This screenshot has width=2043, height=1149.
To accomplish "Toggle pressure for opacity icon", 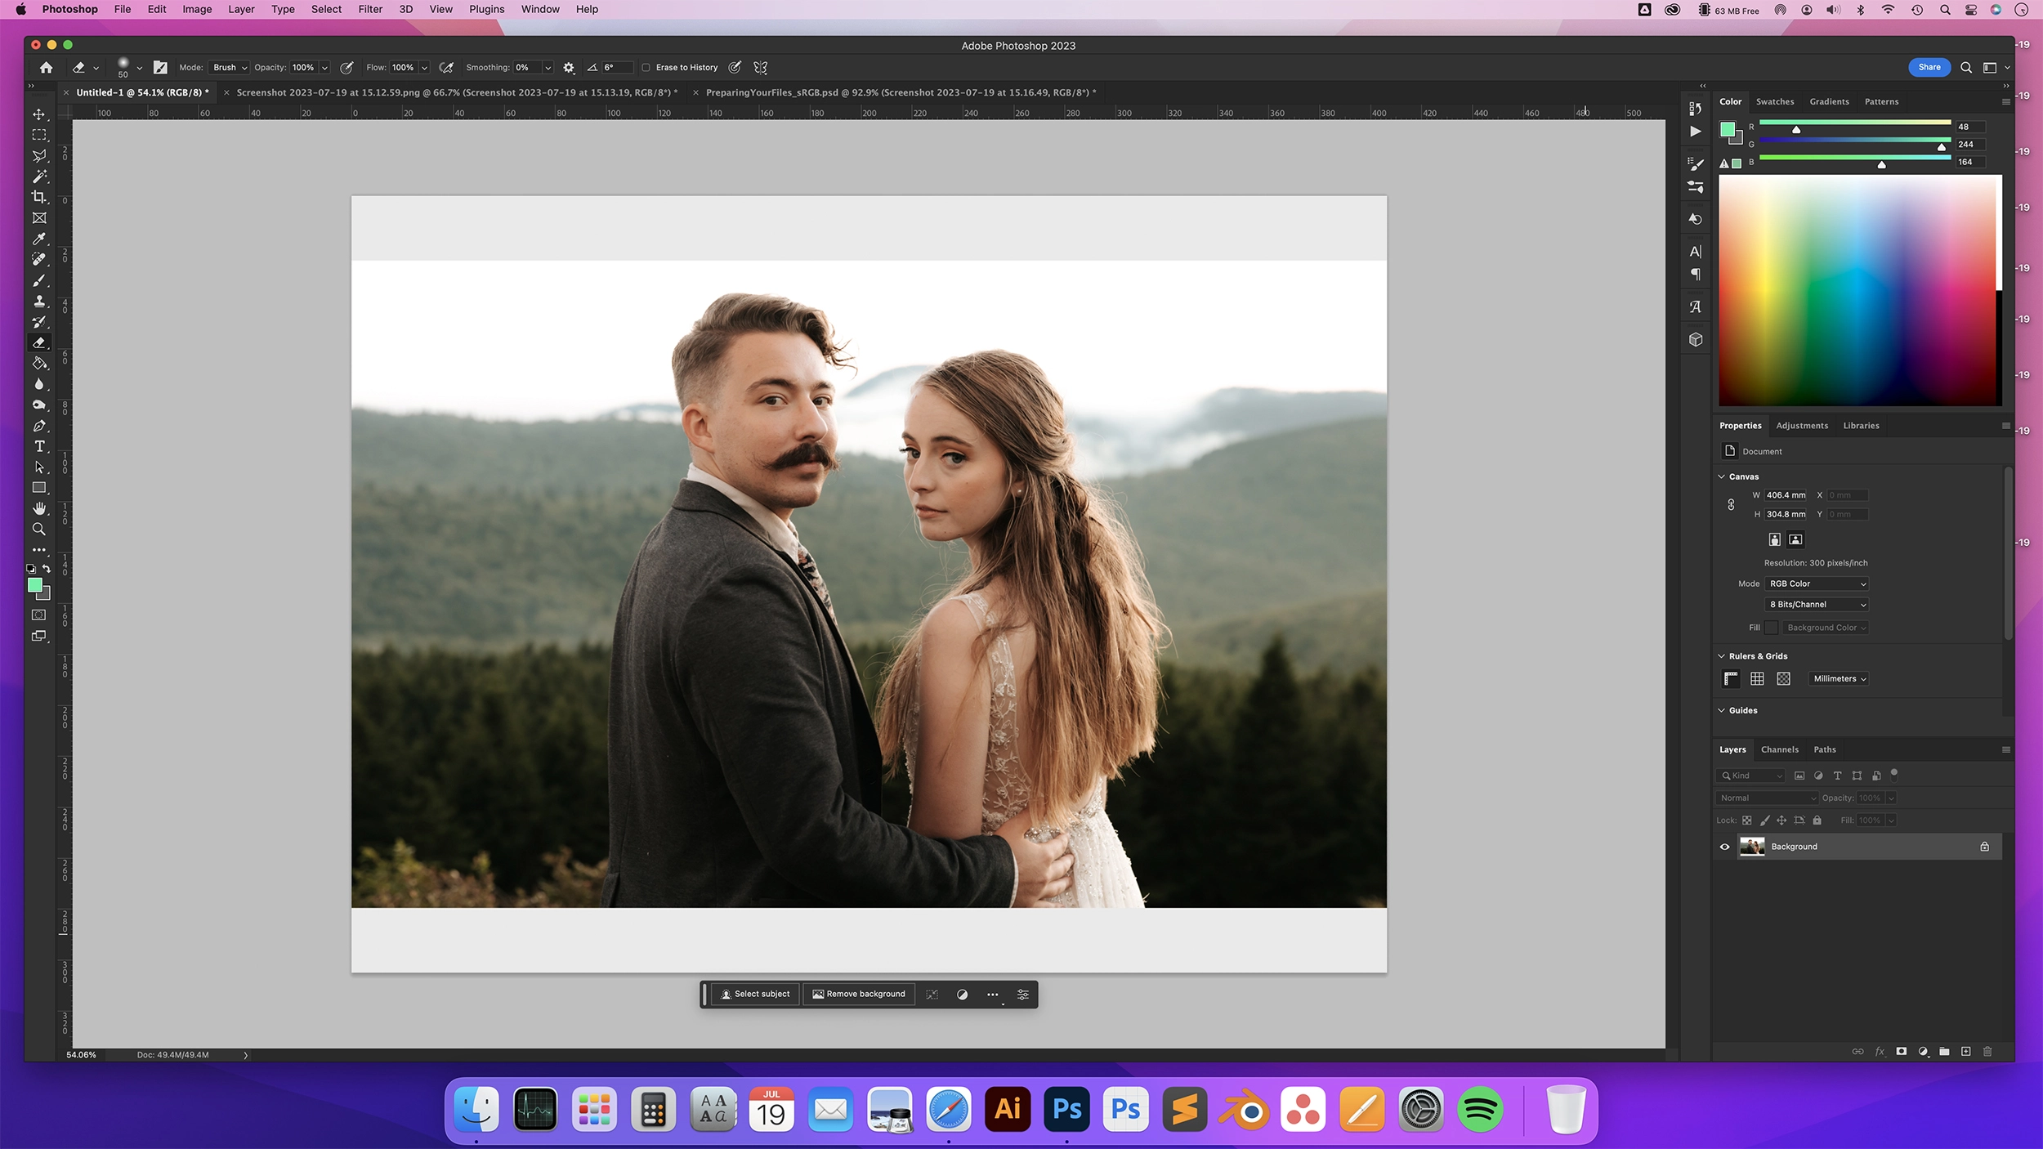I will coord(346,68).
